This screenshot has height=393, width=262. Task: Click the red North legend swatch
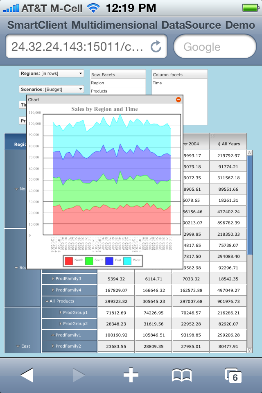[x=69, y=261]
